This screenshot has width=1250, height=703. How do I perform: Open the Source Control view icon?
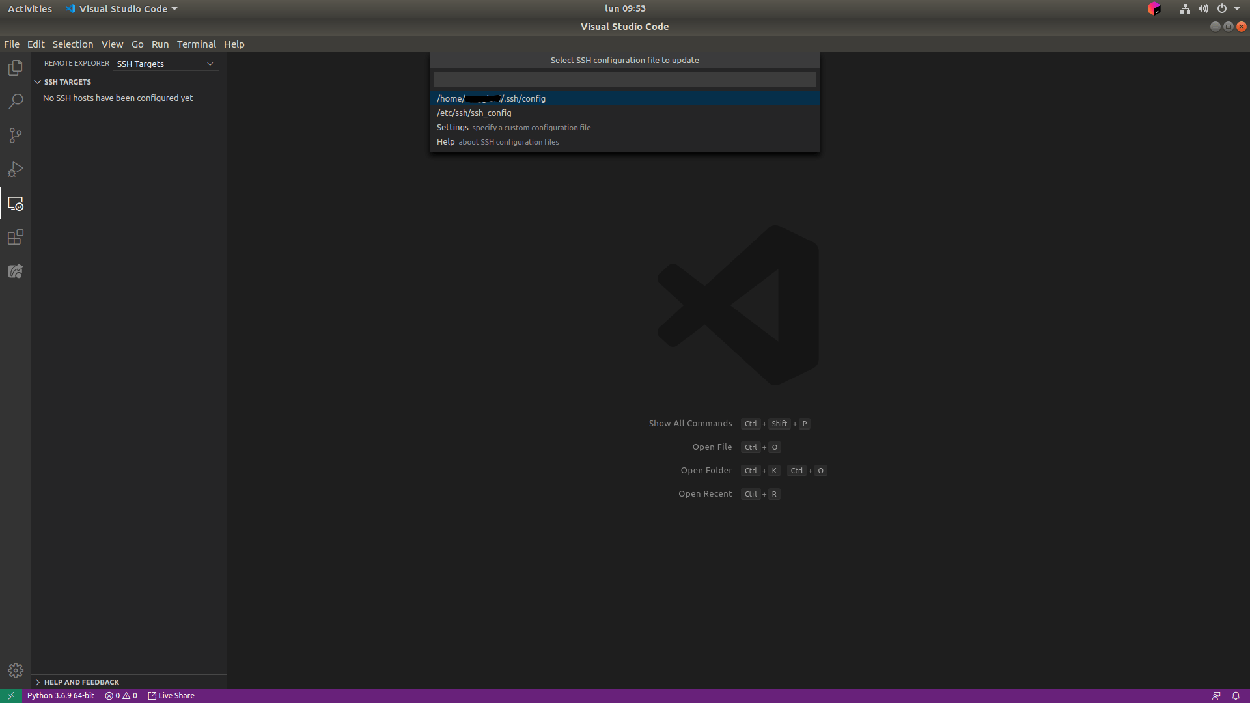(16, 135)
